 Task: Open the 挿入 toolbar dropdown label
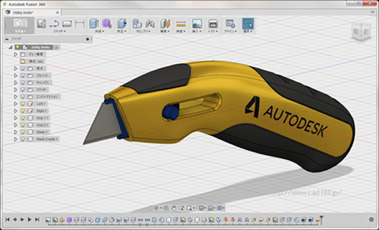coord(197,31)
